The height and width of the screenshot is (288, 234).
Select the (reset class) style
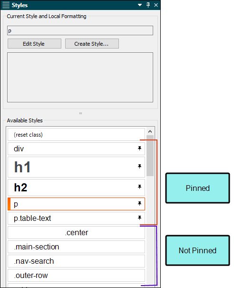click(x=76, y=135)
